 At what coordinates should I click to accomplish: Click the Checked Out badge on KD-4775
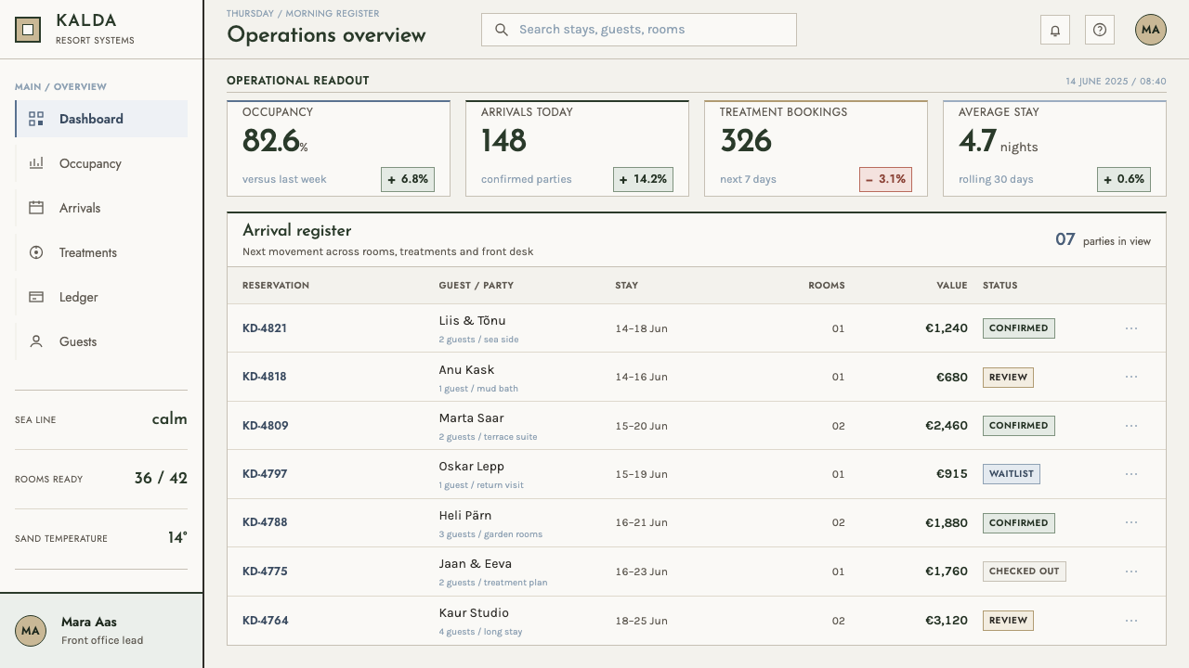click(x=1025, y=572)
